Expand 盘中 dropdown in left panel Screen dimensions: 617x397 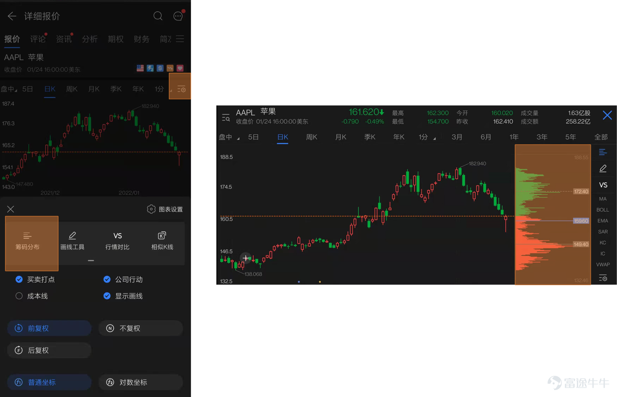tap(9, 89)
